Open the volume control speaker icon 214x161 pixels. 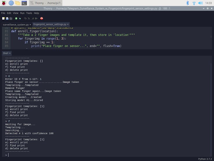(x=200, y=3)
